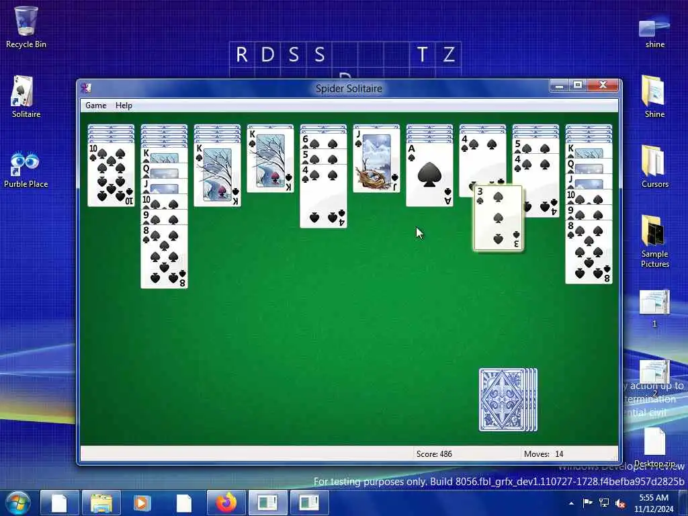Open the Help menu in Spider Solitaire
The width and height of the screenshot is (688, 516).
pos(124,105)
